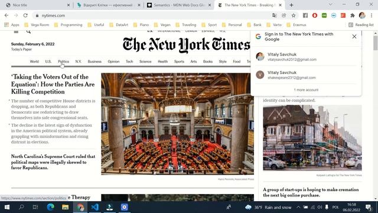Open the Extensions puzzle-piece menu
Screen dimensions: 378x213
coord(353,15)
